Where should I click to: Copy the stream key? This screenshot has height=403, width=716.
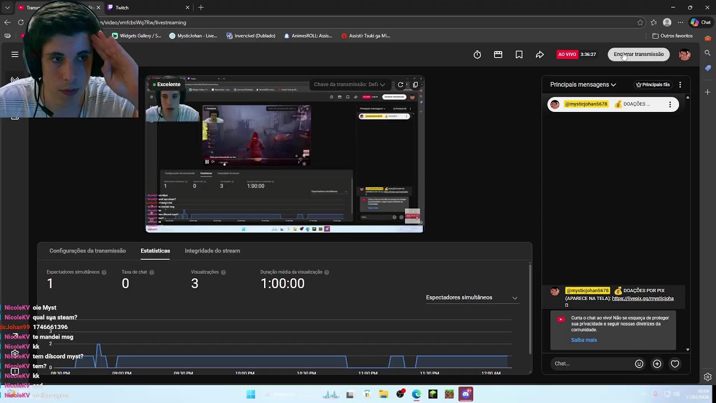click(x=415, y=85)
